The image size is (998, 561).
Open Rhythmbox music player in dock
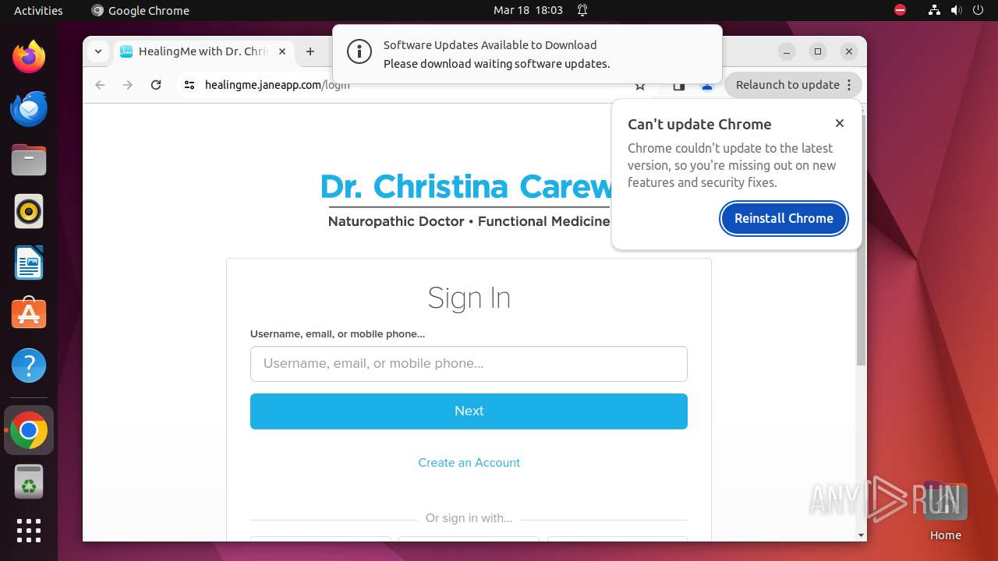[x=29, y=211]
